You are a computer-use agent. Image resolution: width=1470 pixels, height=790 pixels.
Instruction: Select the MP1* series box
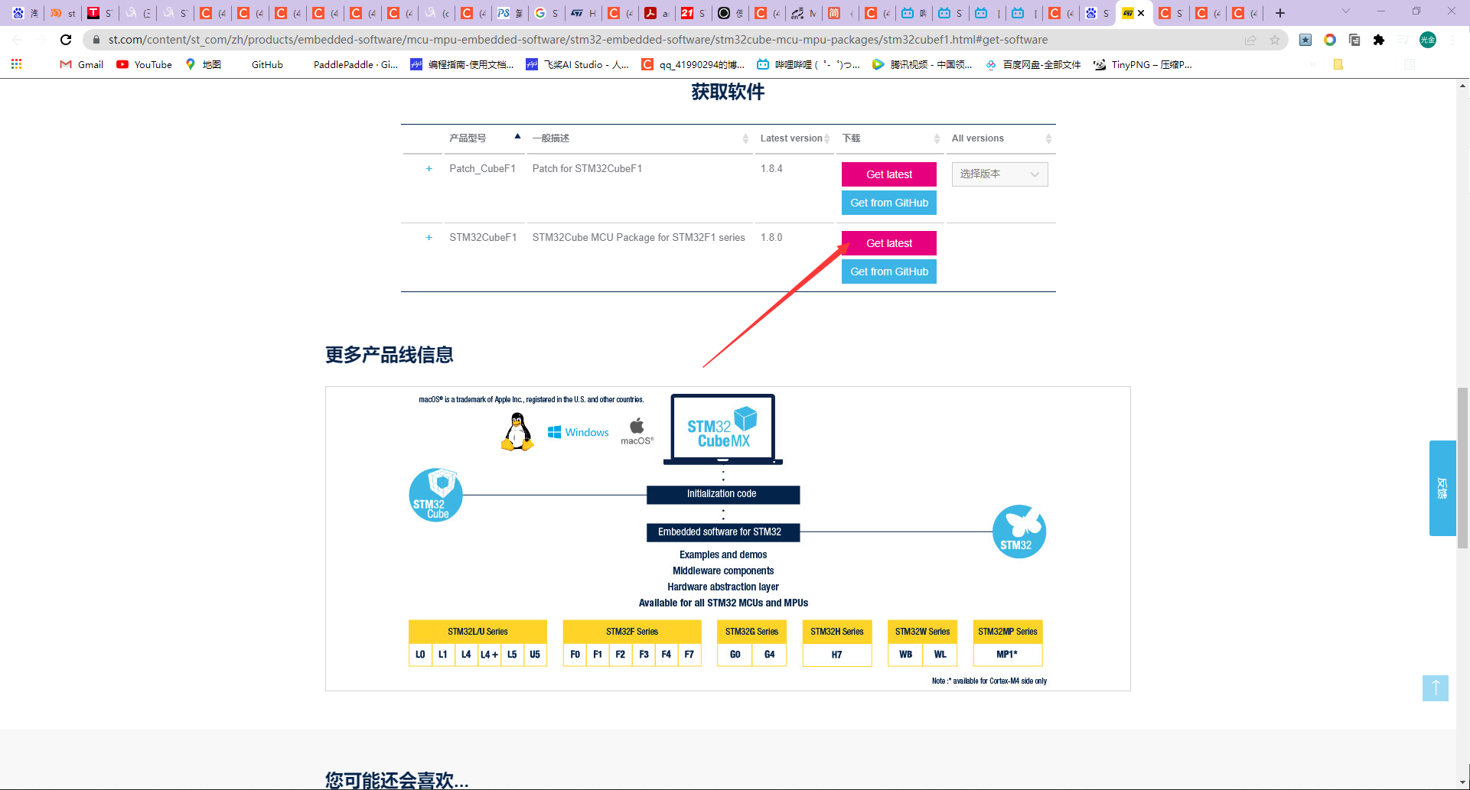(x=1007, y=655)
